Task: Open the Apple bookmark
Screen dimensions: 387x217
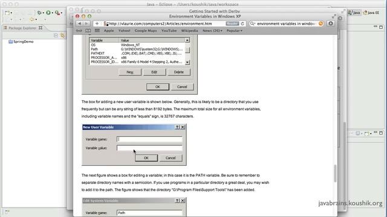Action: [109, 31]
